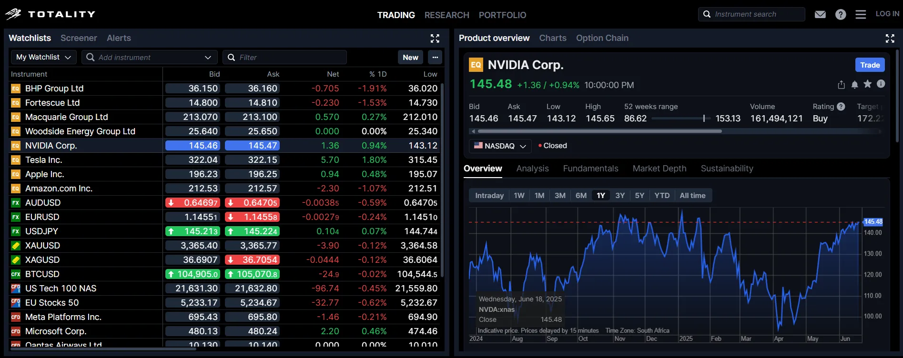Click the New watchlist button

[x=410, y=57]
